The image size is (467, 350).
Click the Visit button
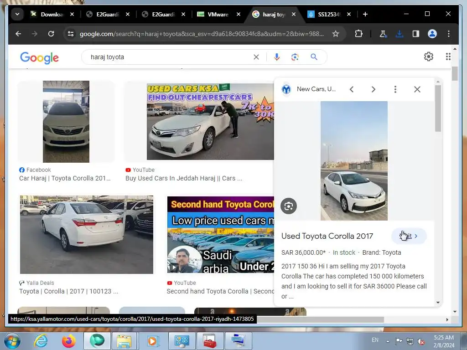[409, 236]
